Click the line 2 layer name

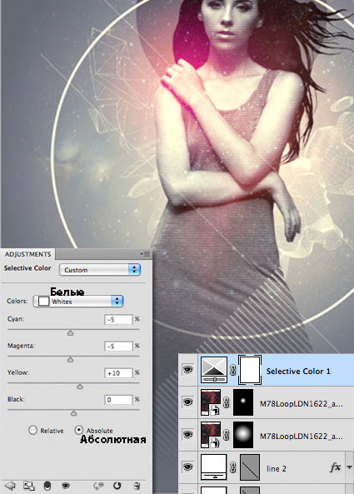point(277,468)
